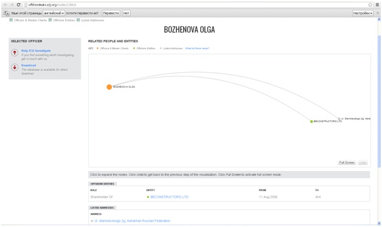
Task: Click the 'BOZHENOVA OLGA' page heading
Action: point(189,30)
